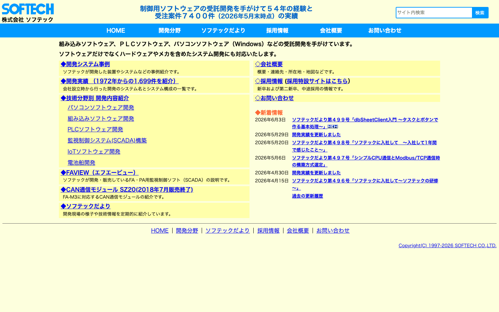
Task: Click the 検索 search button
Action: point(480,12)
